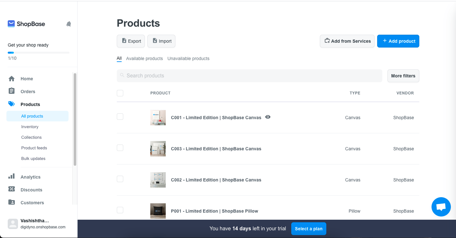Click the search magnifier icon
The height and width of the screenshot is (238, 456).
tap(122, 75)
